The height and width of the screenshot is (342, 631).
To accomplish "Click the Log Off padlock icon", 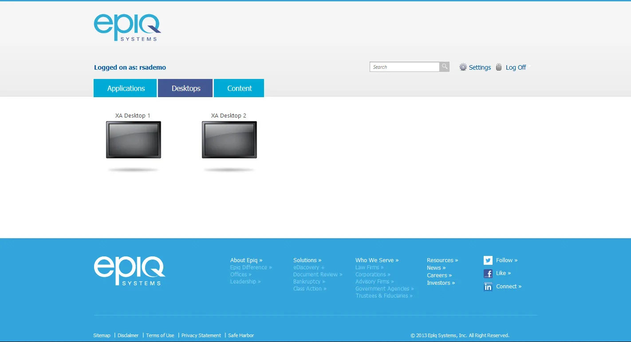I will click(x=499, y=67).
